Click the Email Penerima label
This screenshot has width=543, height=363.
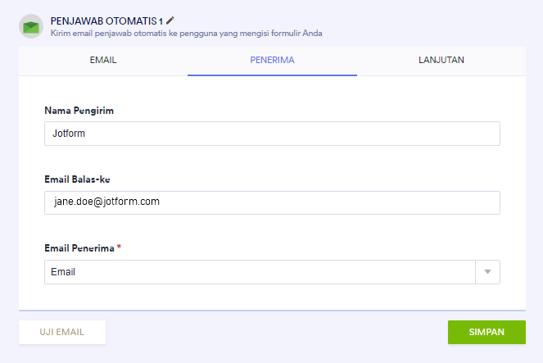pyautogui.click(x=79, y=247)
